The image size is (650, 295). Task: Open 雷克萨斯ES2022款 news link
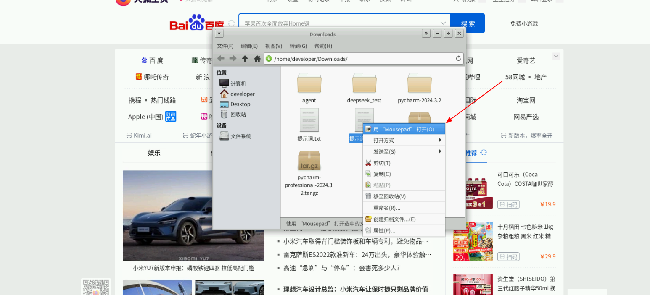point(357,254)
